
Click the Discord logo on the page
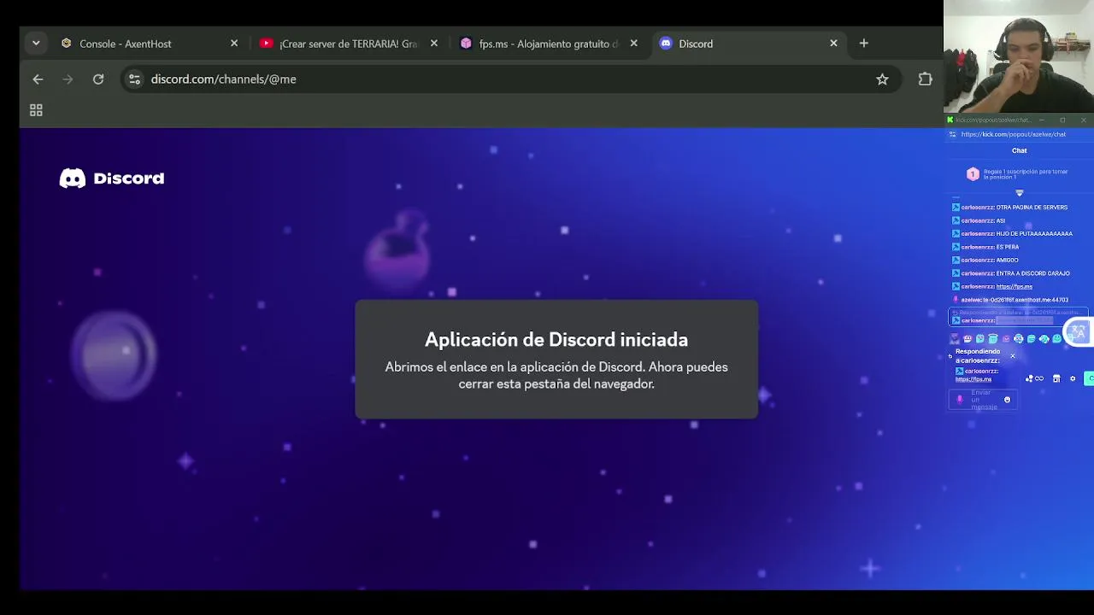click(112, 179)
